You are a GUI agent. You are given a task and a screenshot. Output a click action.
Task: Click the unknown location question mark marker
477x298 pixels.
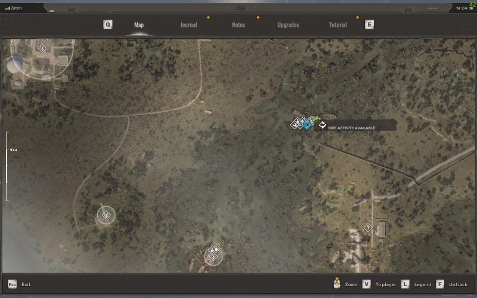368,227
